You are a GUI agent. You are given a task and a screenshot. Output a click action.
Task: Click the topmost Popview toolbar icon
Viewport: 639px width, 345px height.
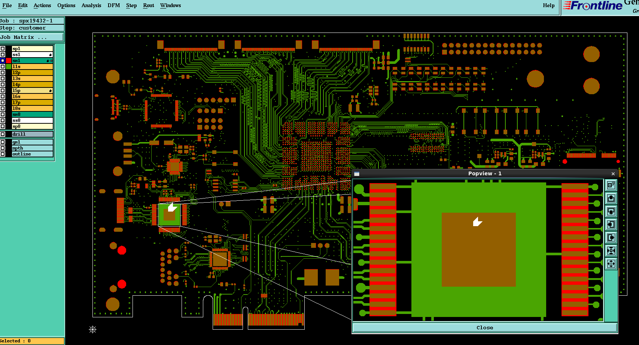(x=611, y=185)
